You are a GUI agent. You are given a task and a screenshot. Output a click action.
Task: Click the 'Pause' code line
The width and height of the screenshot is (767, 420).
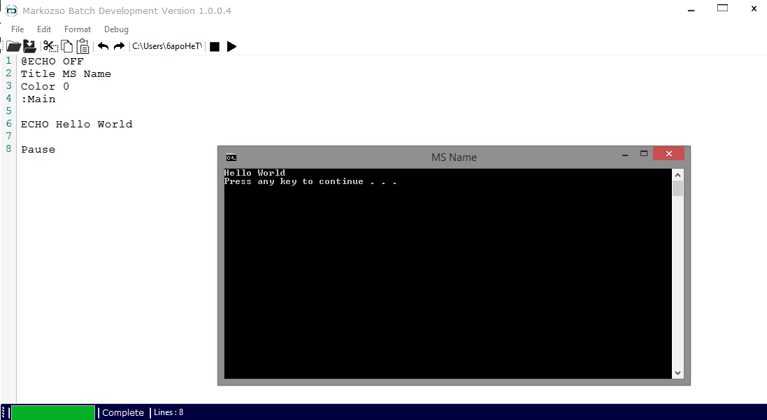38,150
